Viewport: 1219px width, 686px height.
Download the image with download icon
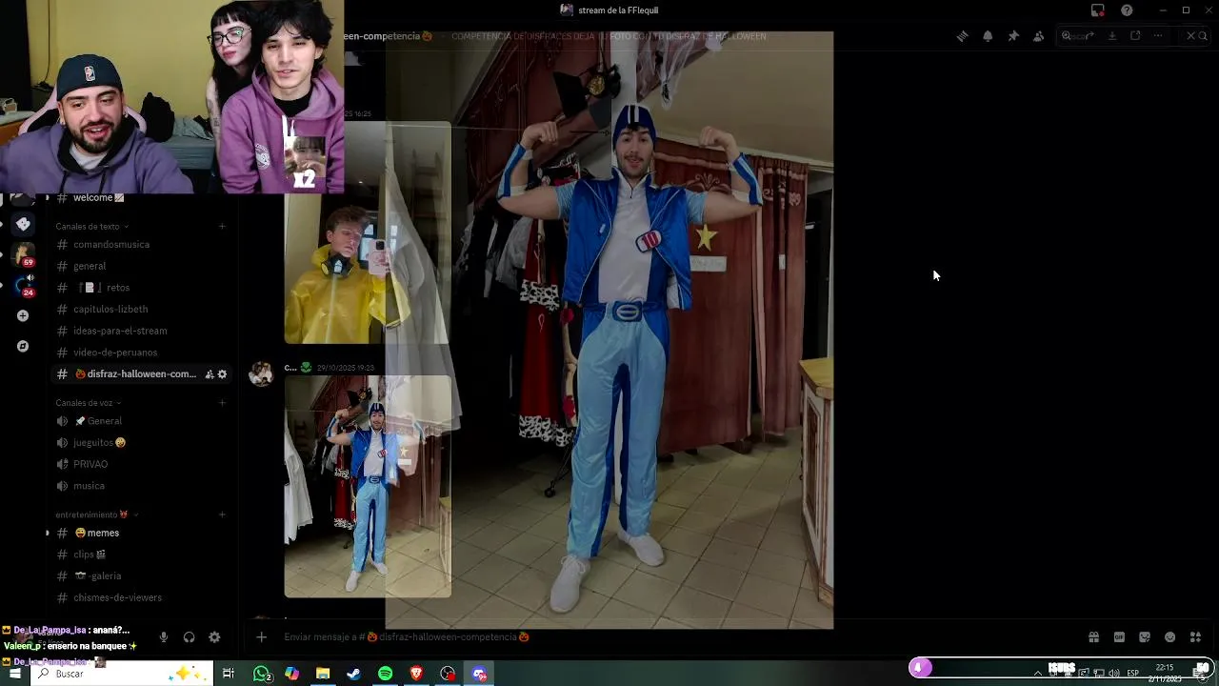[1112, 36]
